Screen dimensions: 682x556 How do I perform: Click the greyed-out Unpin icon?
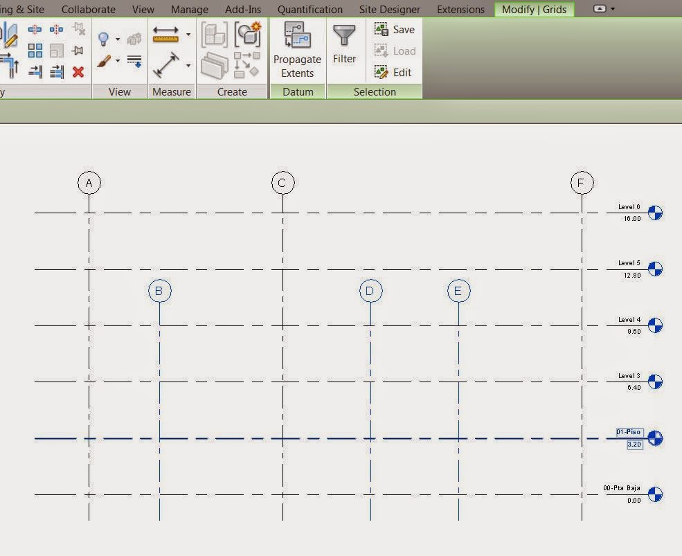tap(79, 30)
